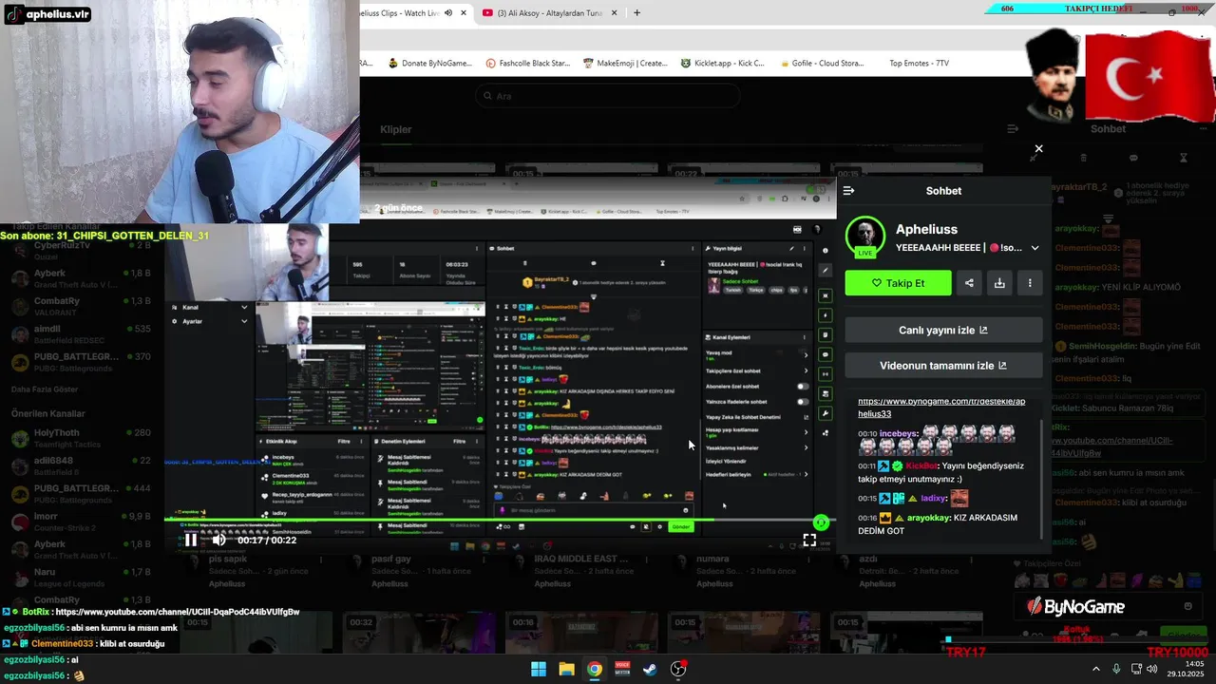Open Takipçilere özel sohbet chevron in video
This screenshot has height=684, width=1216.
click(x=807, y=370)
